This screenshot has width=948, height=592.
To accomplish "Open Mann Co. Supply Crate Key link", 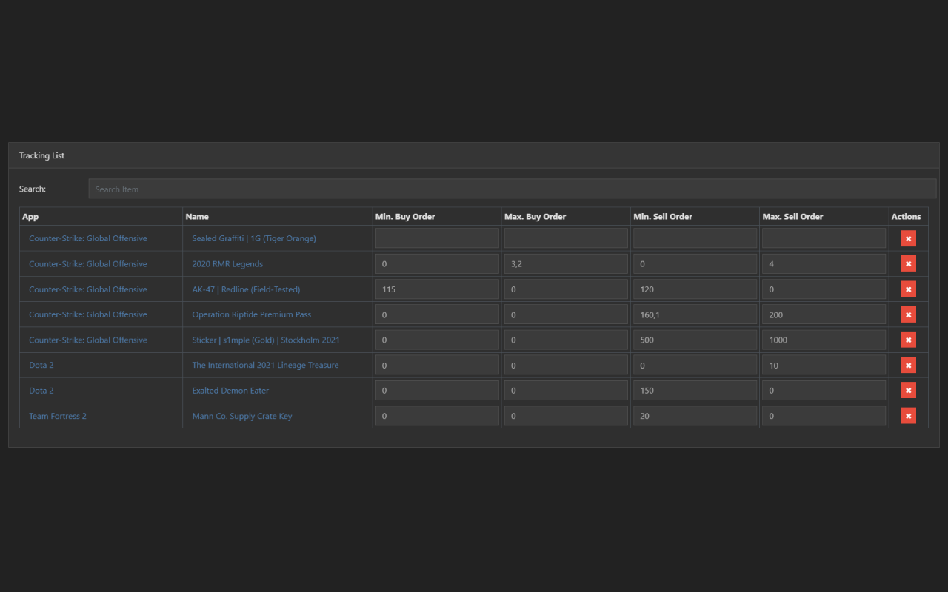I will [x=242, y=416].
